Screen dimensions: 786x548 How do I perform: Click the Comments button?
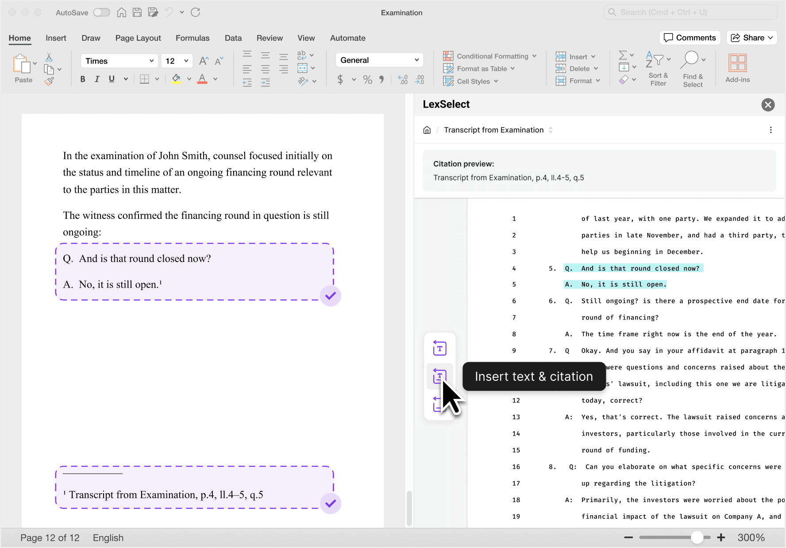tap(690, 38)
